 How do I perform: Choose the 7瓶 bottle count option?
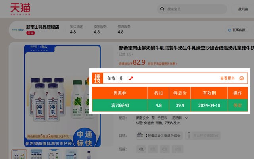coord(141,149)
